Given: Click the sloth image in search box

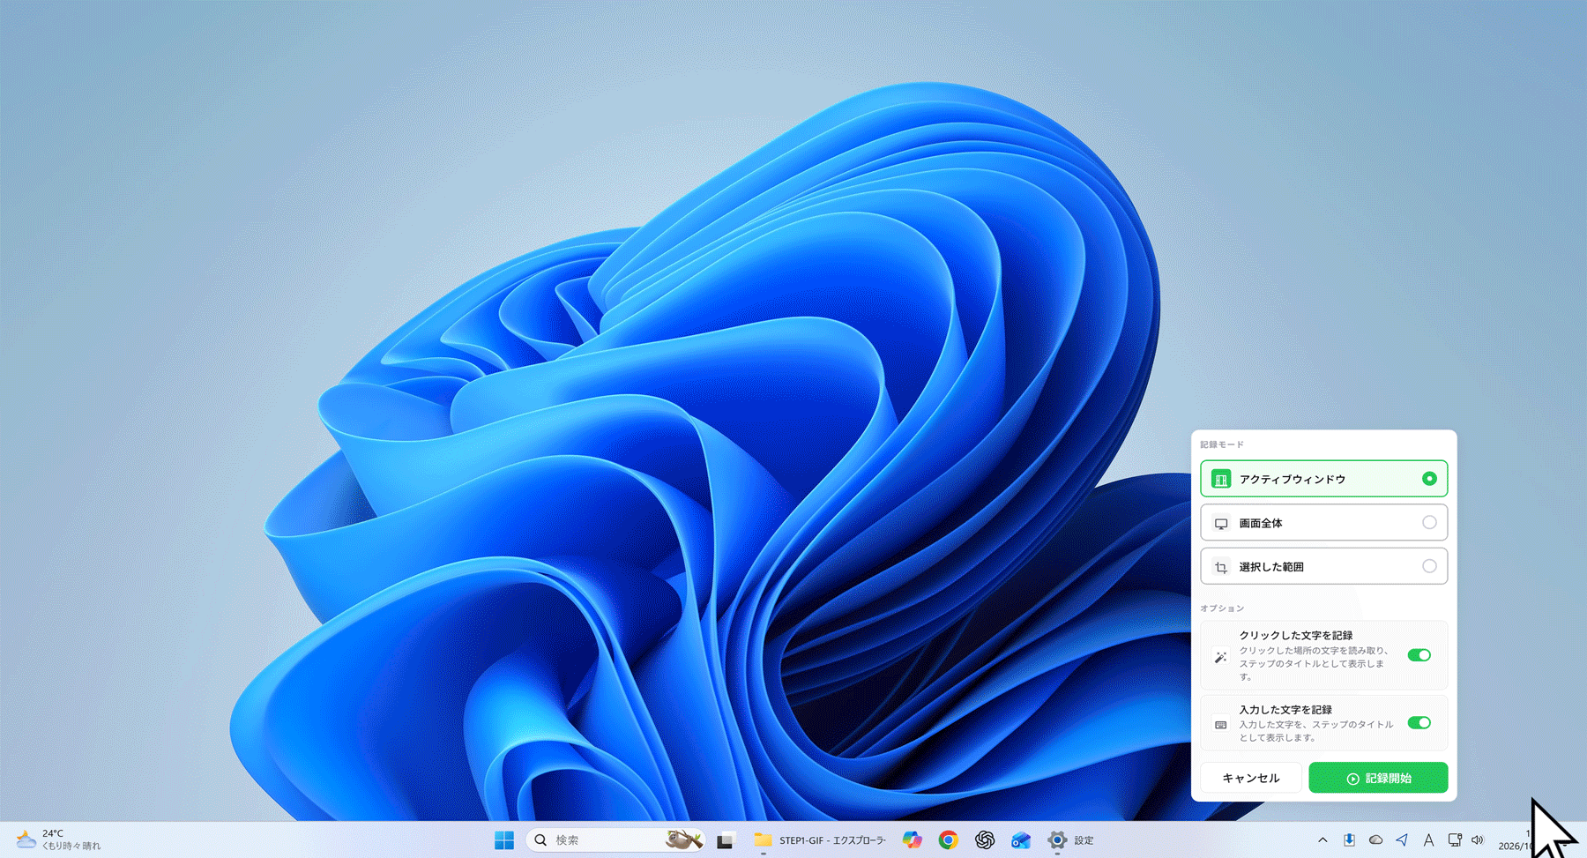Looking at the screenshot, I should tap(683, 839).
